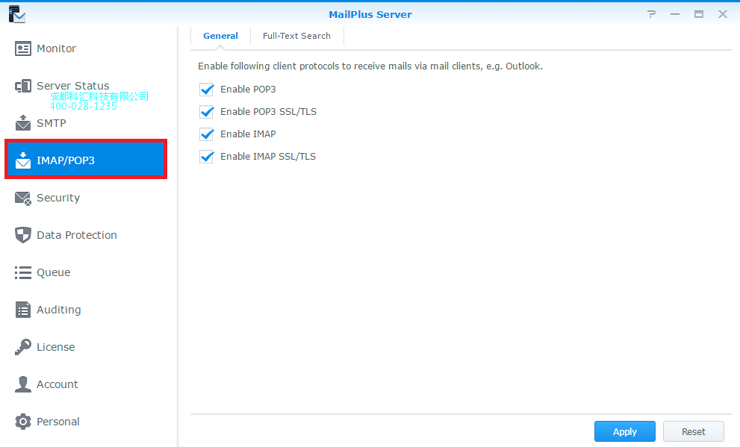Image resolution: width=740 pixels, height=447 pixels.
Task: Click the 'Enable POP3 SSL/TLS' label text
Action: click(x=268, y=112)
